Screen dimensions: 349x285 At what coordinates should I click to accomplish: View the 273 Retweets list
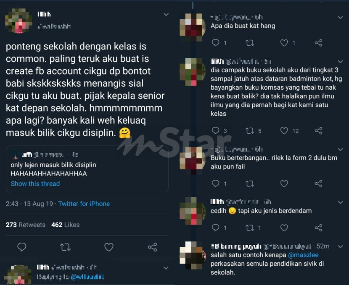[25, 225]
